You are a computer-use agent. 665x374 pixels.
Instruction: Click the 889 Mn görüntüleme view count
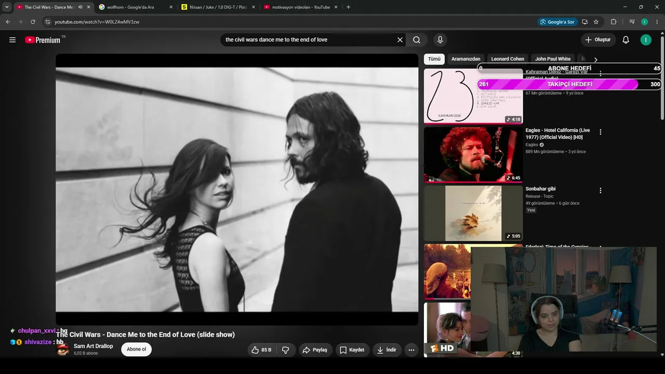(x=544, y=152)
